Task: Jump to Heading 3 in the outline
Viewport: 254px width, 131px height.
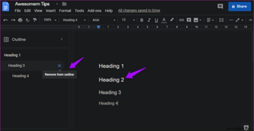Action: tap(16, 66)
